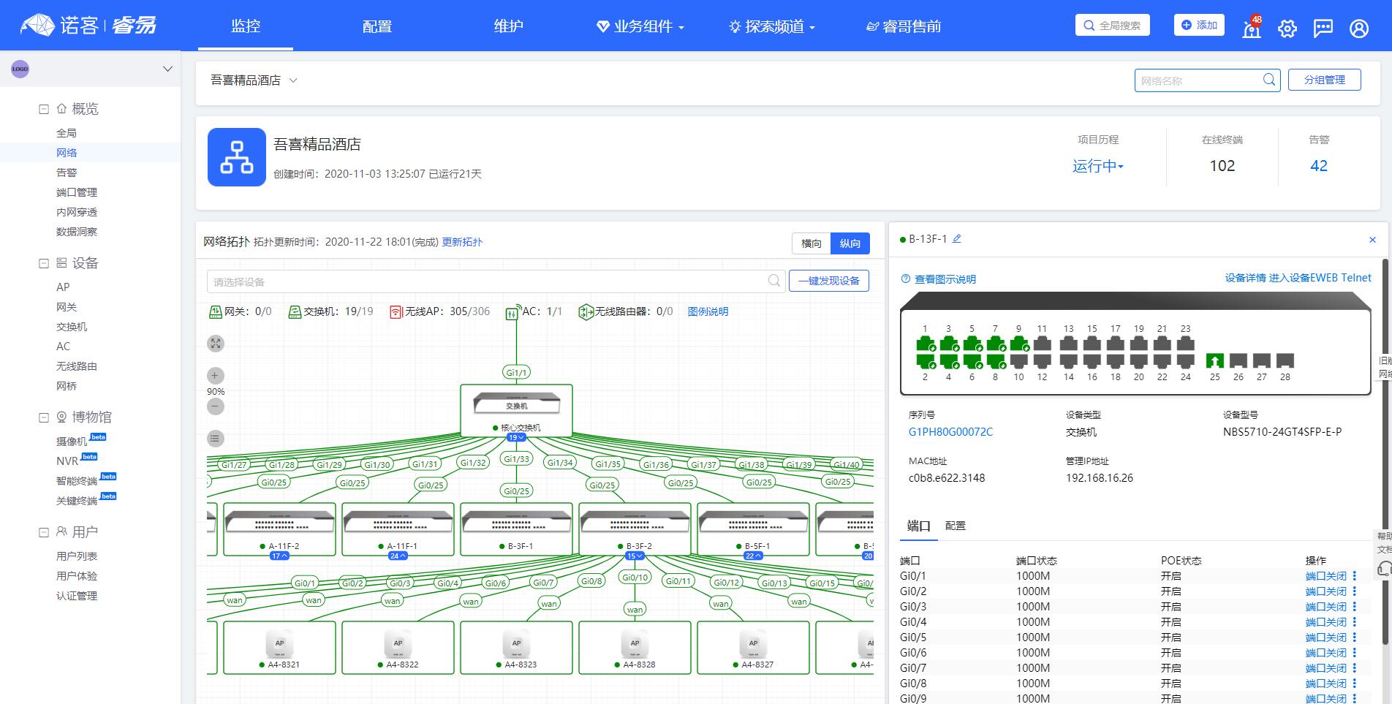Screen dimensions: 1392x704
Task: Click the topology list view icon
Action: point(215,439)
